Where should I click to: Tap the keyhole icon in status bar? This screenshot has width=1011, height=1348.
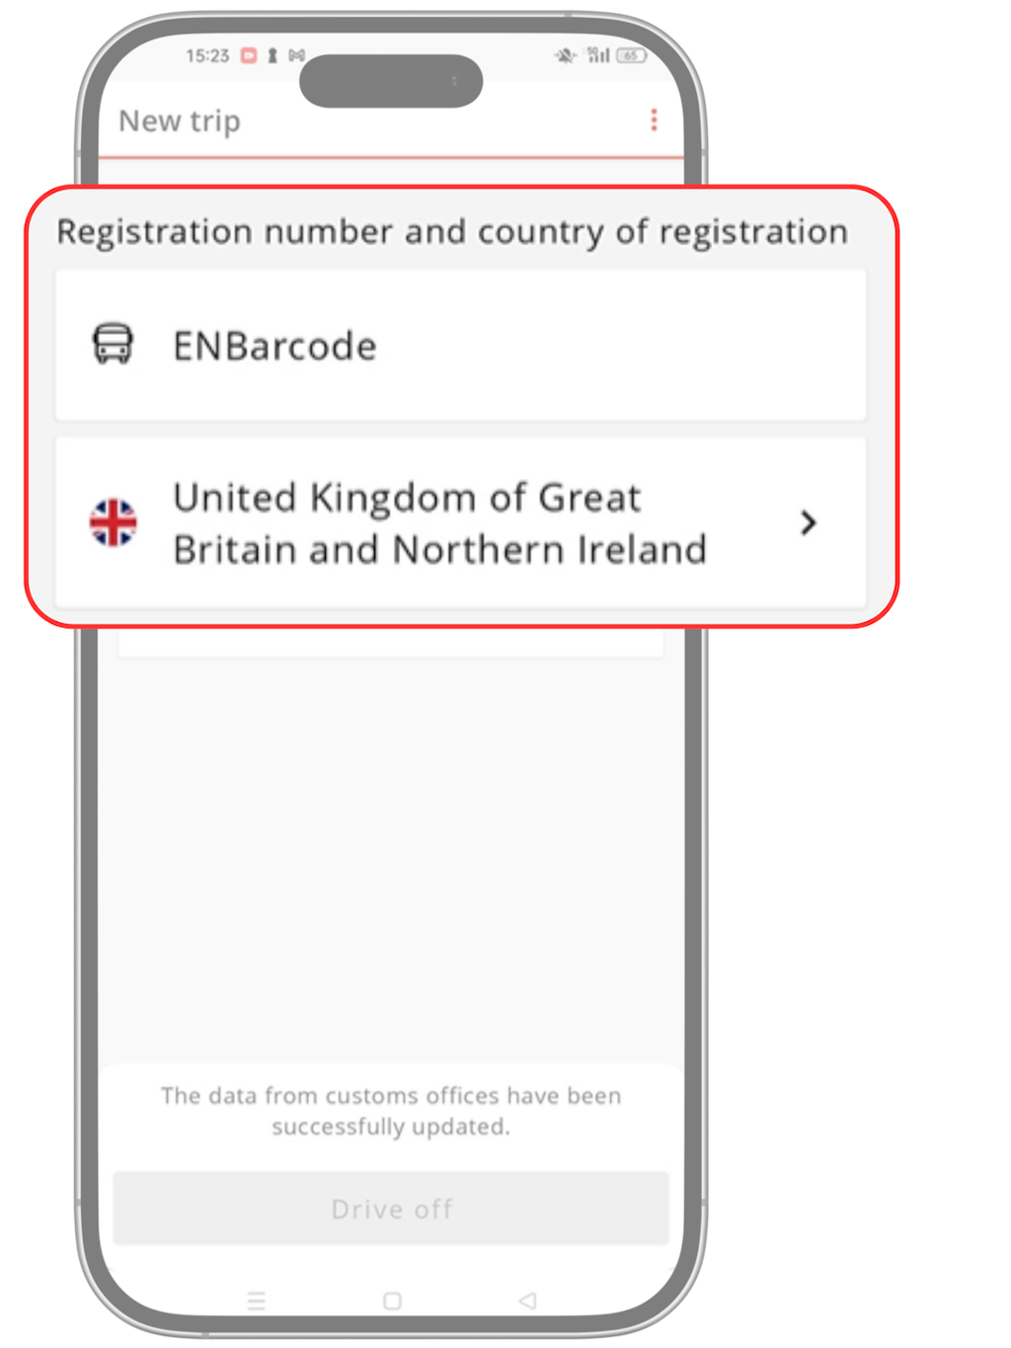pos(272,55)
